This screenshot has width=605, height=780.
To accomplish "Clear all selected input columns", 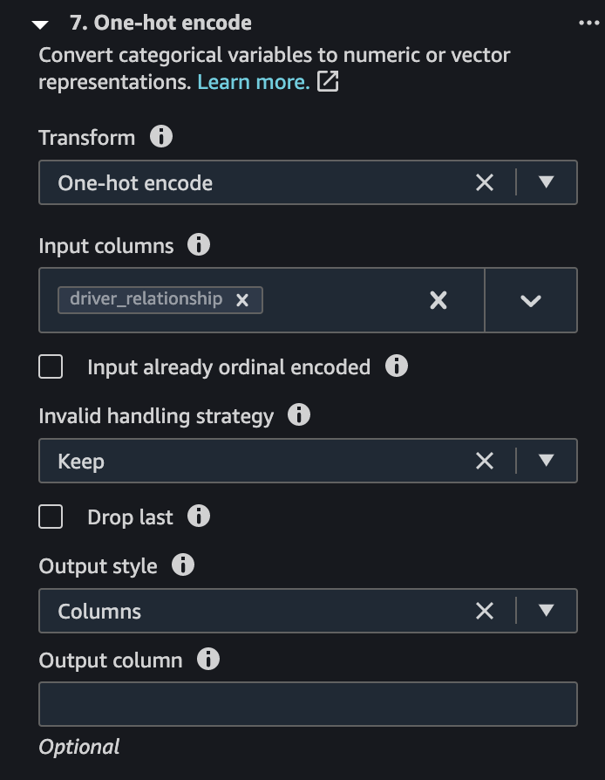I will 438,300.
